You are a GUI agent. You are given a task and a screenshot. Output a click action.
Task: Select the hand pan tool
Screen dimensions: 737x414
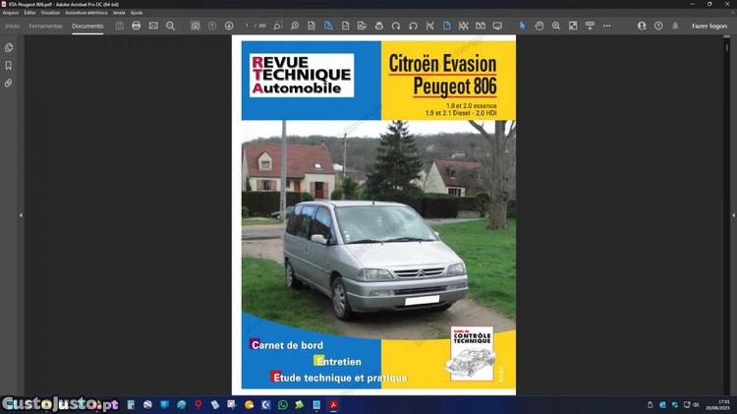point(539,26)
